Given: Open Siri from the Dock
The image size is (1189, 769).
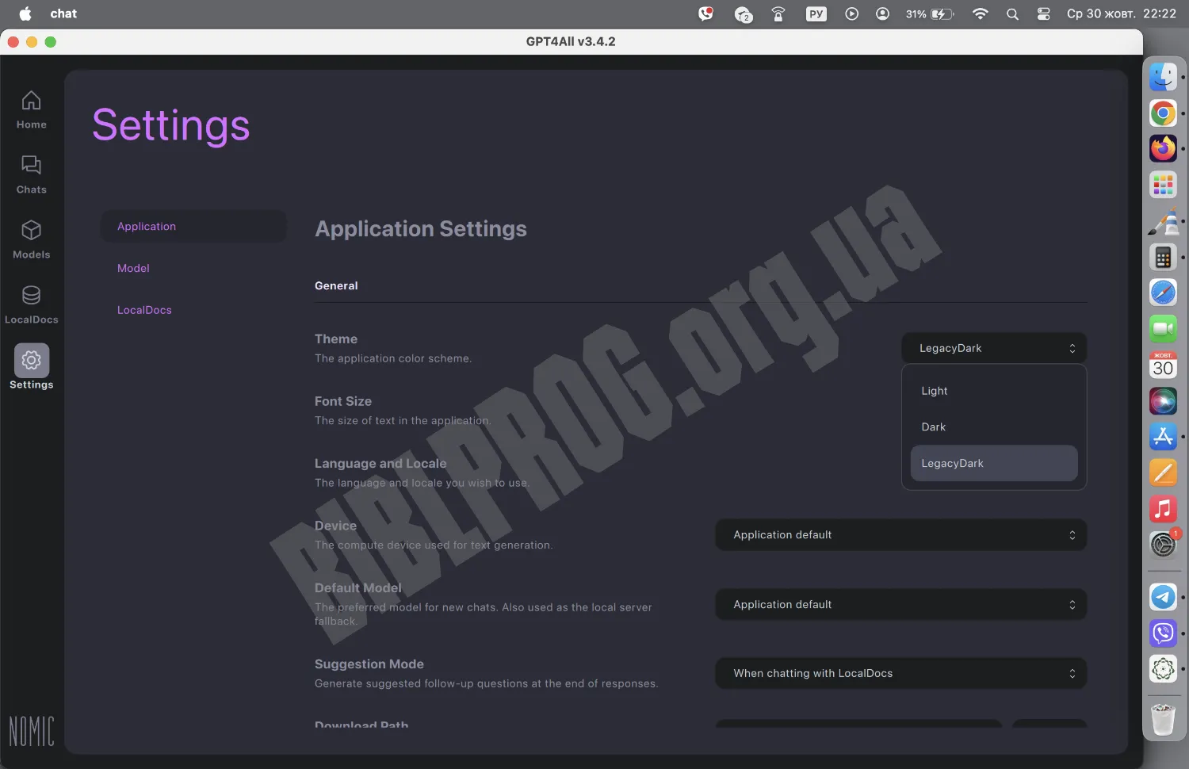Looking at the screenshot, I should click(x=1163, y=400).
